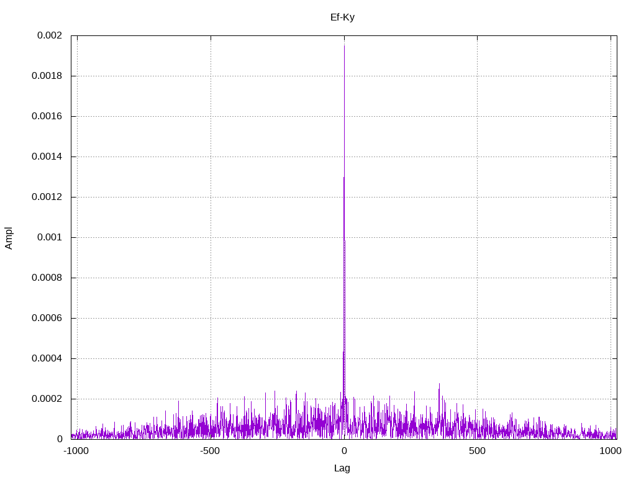This screenshot has height=477, width=636.
Task: Click the X-axis label Lag
Action: pyautogui.click(x=342, y=468)
